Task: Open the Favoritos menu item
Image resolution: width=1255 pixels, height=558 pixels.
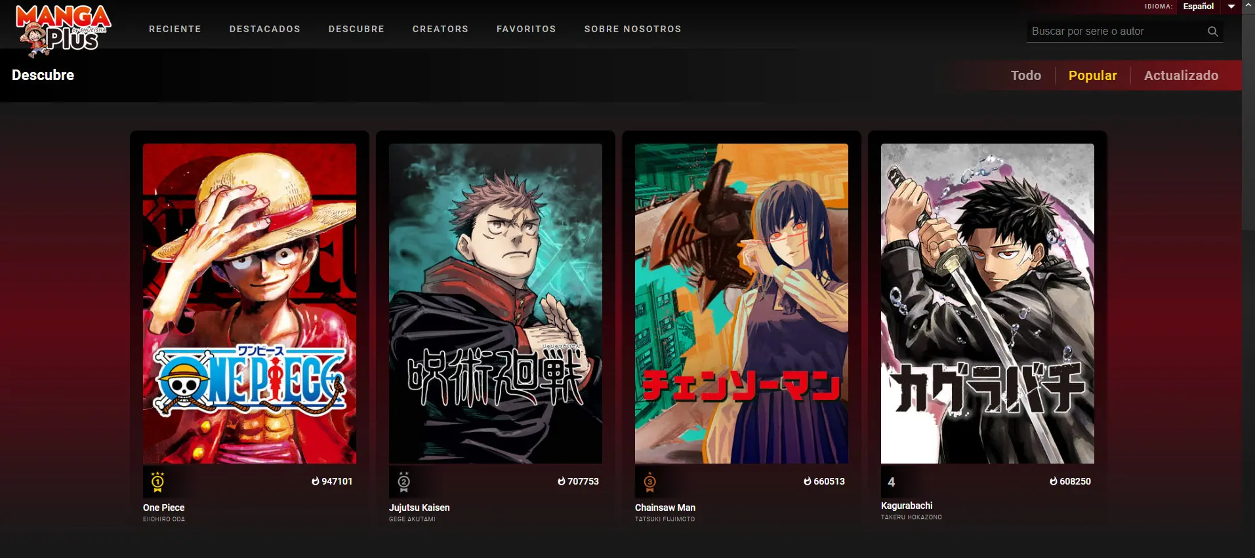Action: 526,29
